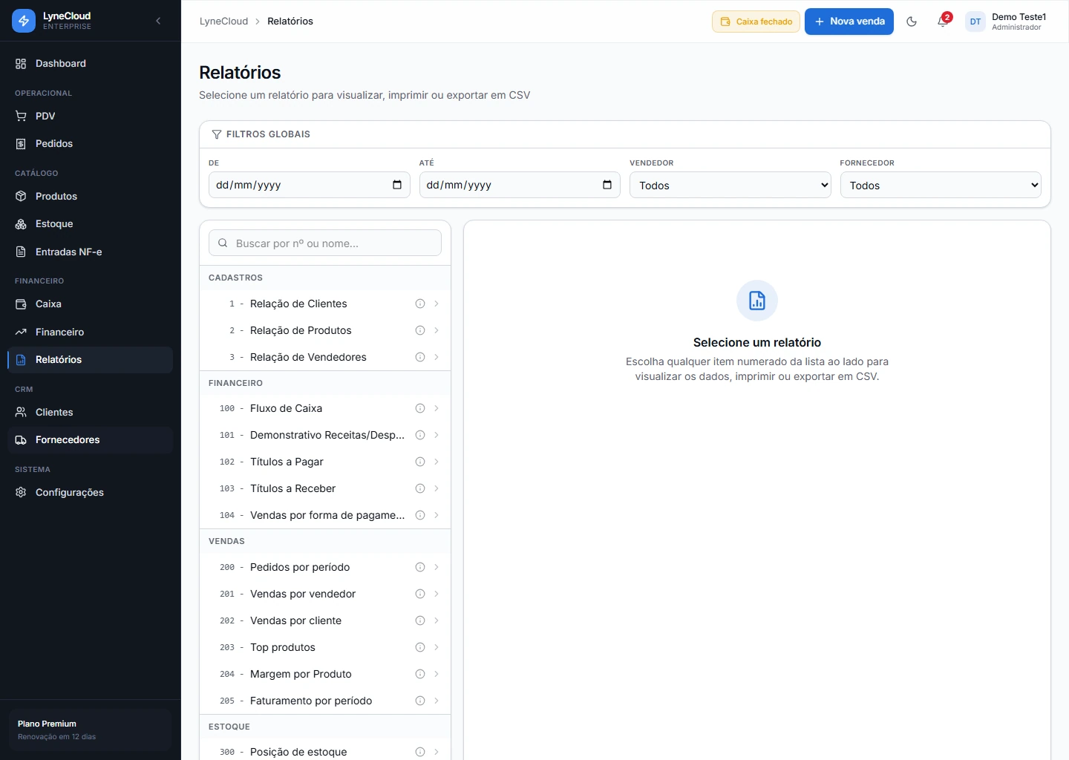Image resolution: width=1069 pixels, height=760 pixels.
Task: Open Fornecedores in the sidebar
Action: tap(91, 439)
